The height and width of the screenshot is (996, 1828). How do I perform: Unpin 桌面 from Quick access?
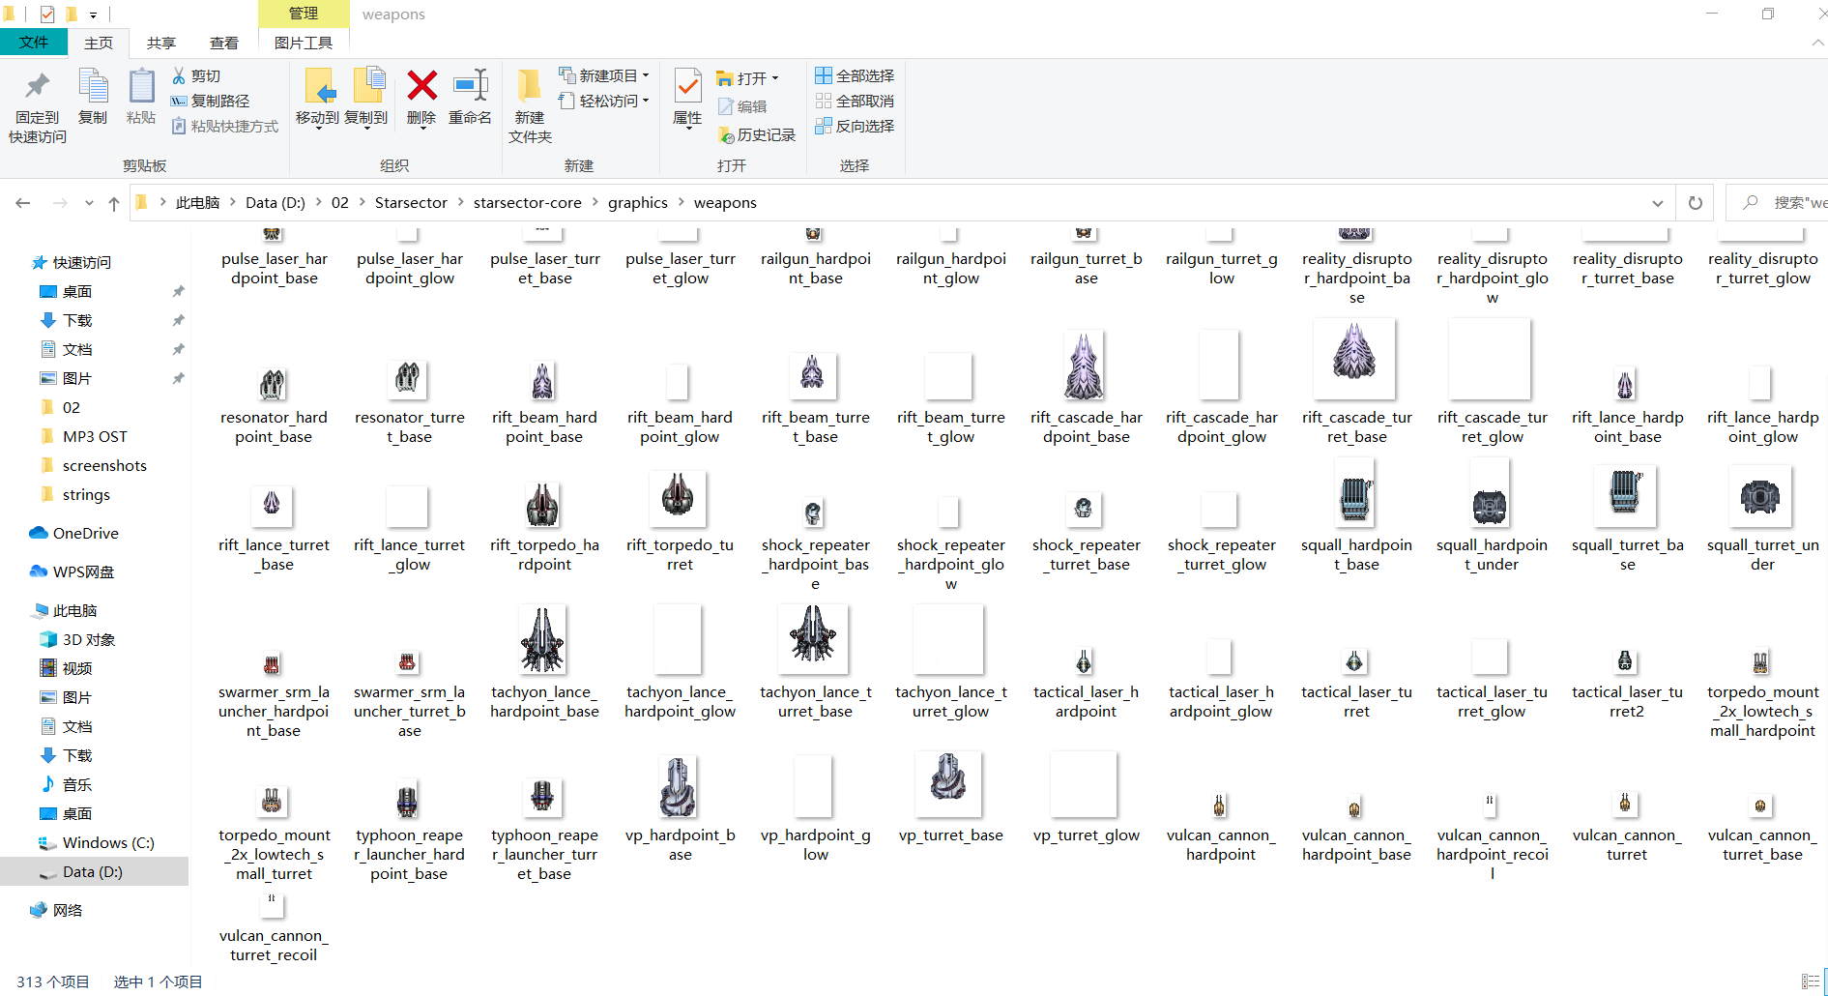click(x=178, y=291)
